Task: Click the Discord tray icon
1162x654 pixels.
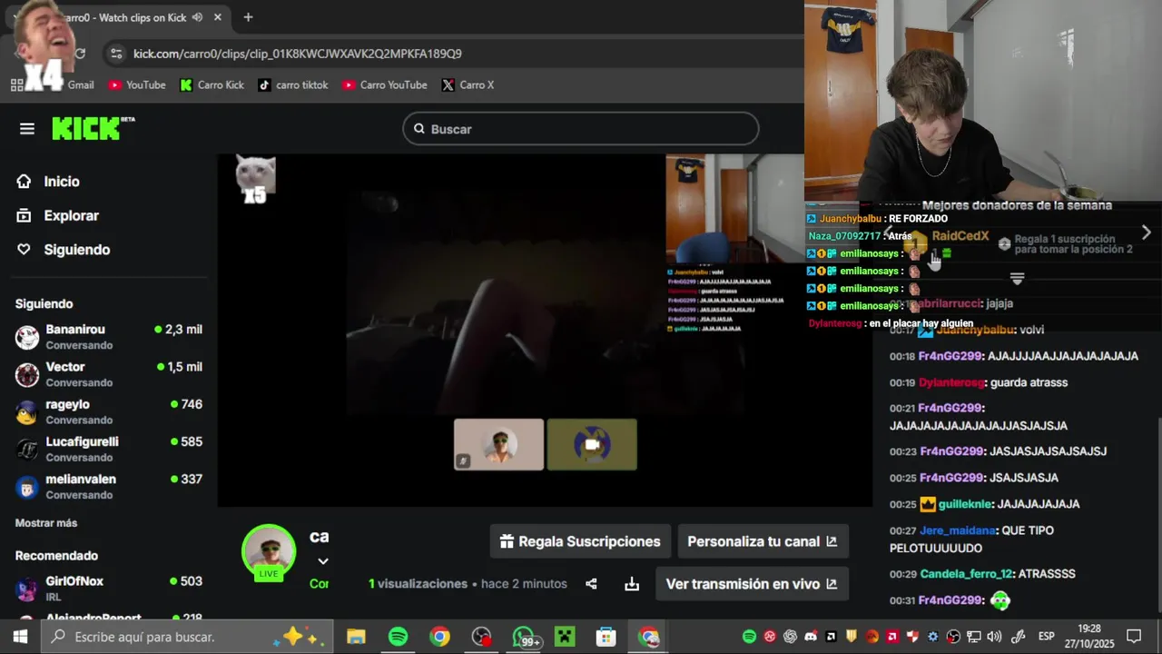Action: (811, 637)
